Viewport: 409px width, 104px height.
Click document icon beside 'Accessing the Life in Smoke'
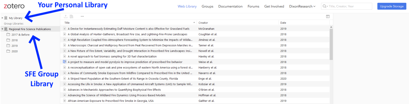65,84
